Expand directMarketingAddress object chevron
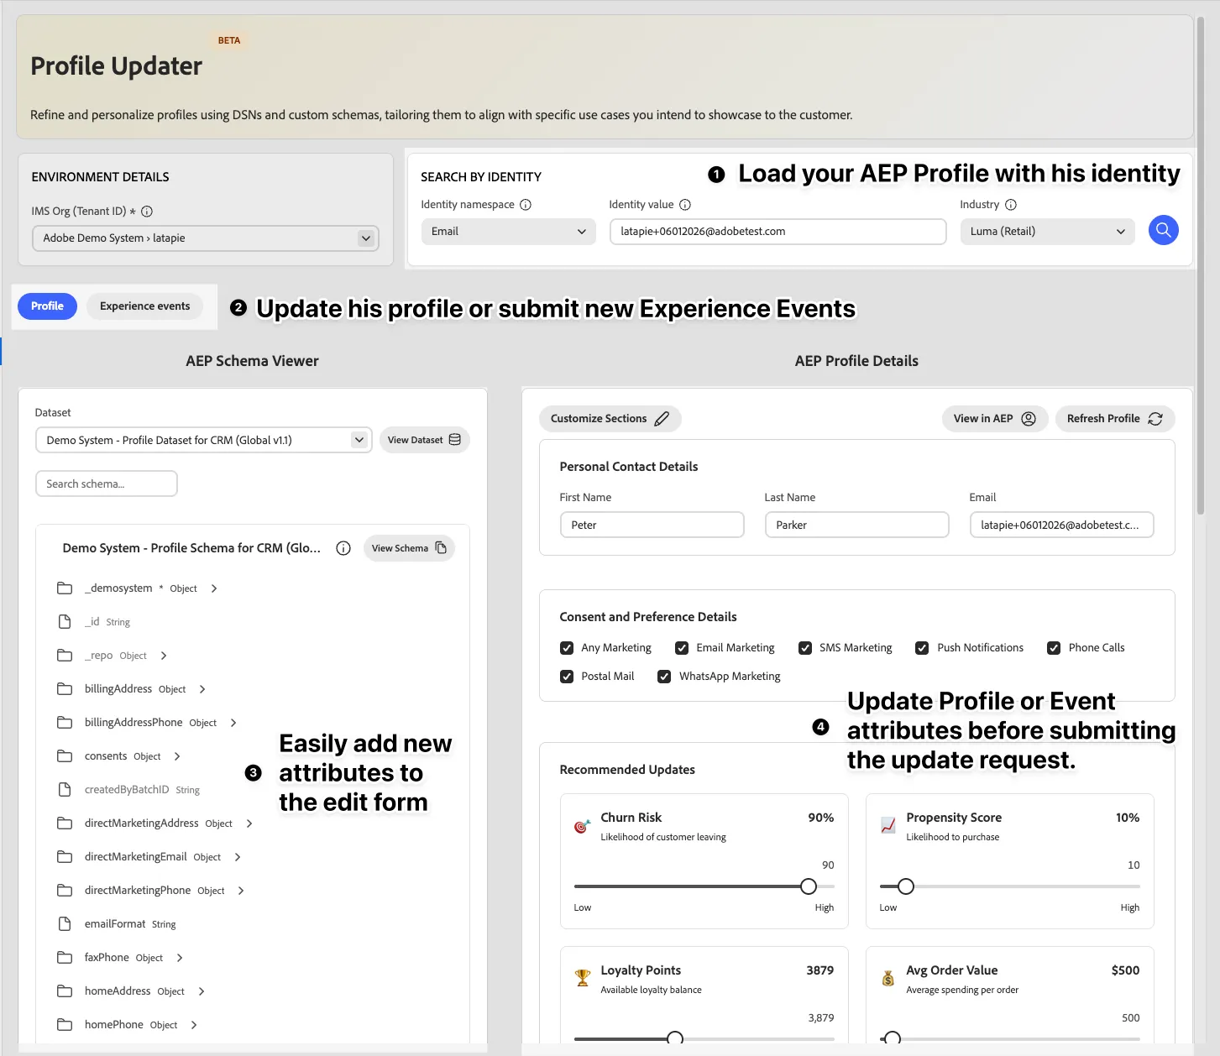Image resolution: width=1220 pixels, height=1056 pixels. [249, 823]
